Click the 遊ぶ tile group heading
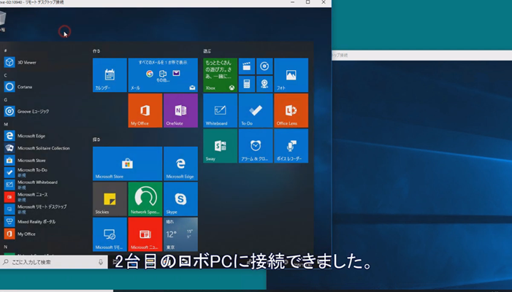This screenshot has width=512, height=292. 207,51
